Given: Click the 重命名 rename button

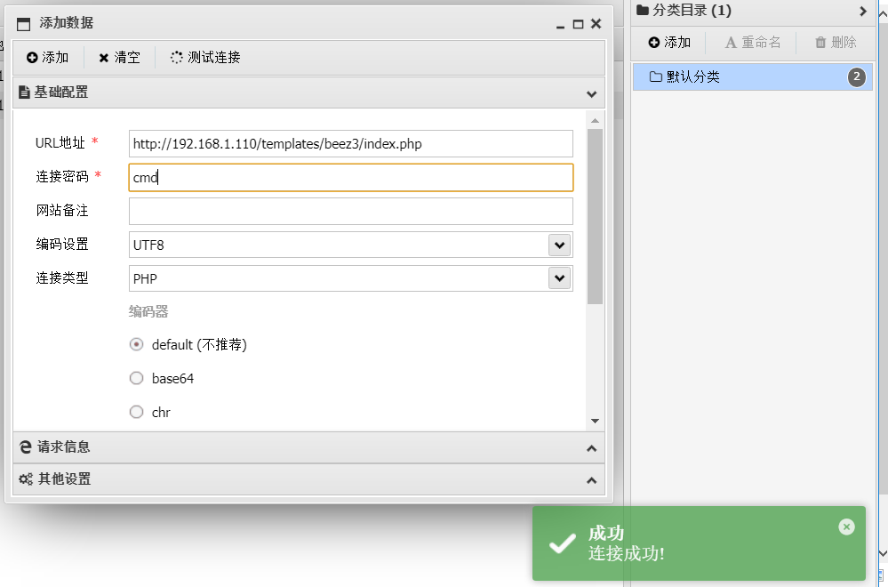Looking at the screenshot, I should (x=753, y=43).
